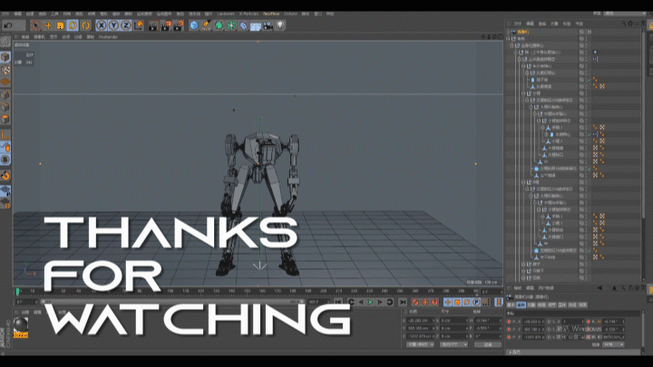Open rotation order dropdown in attributes

click(x=614, y=344)
